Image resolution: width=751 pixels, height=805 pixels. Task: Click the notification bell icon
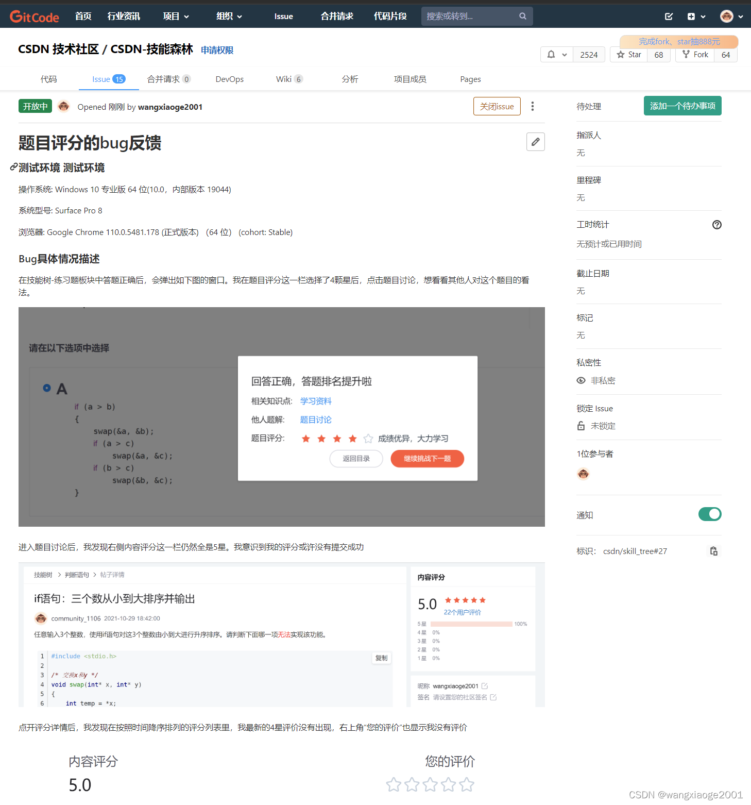click(x=551, y=54)
